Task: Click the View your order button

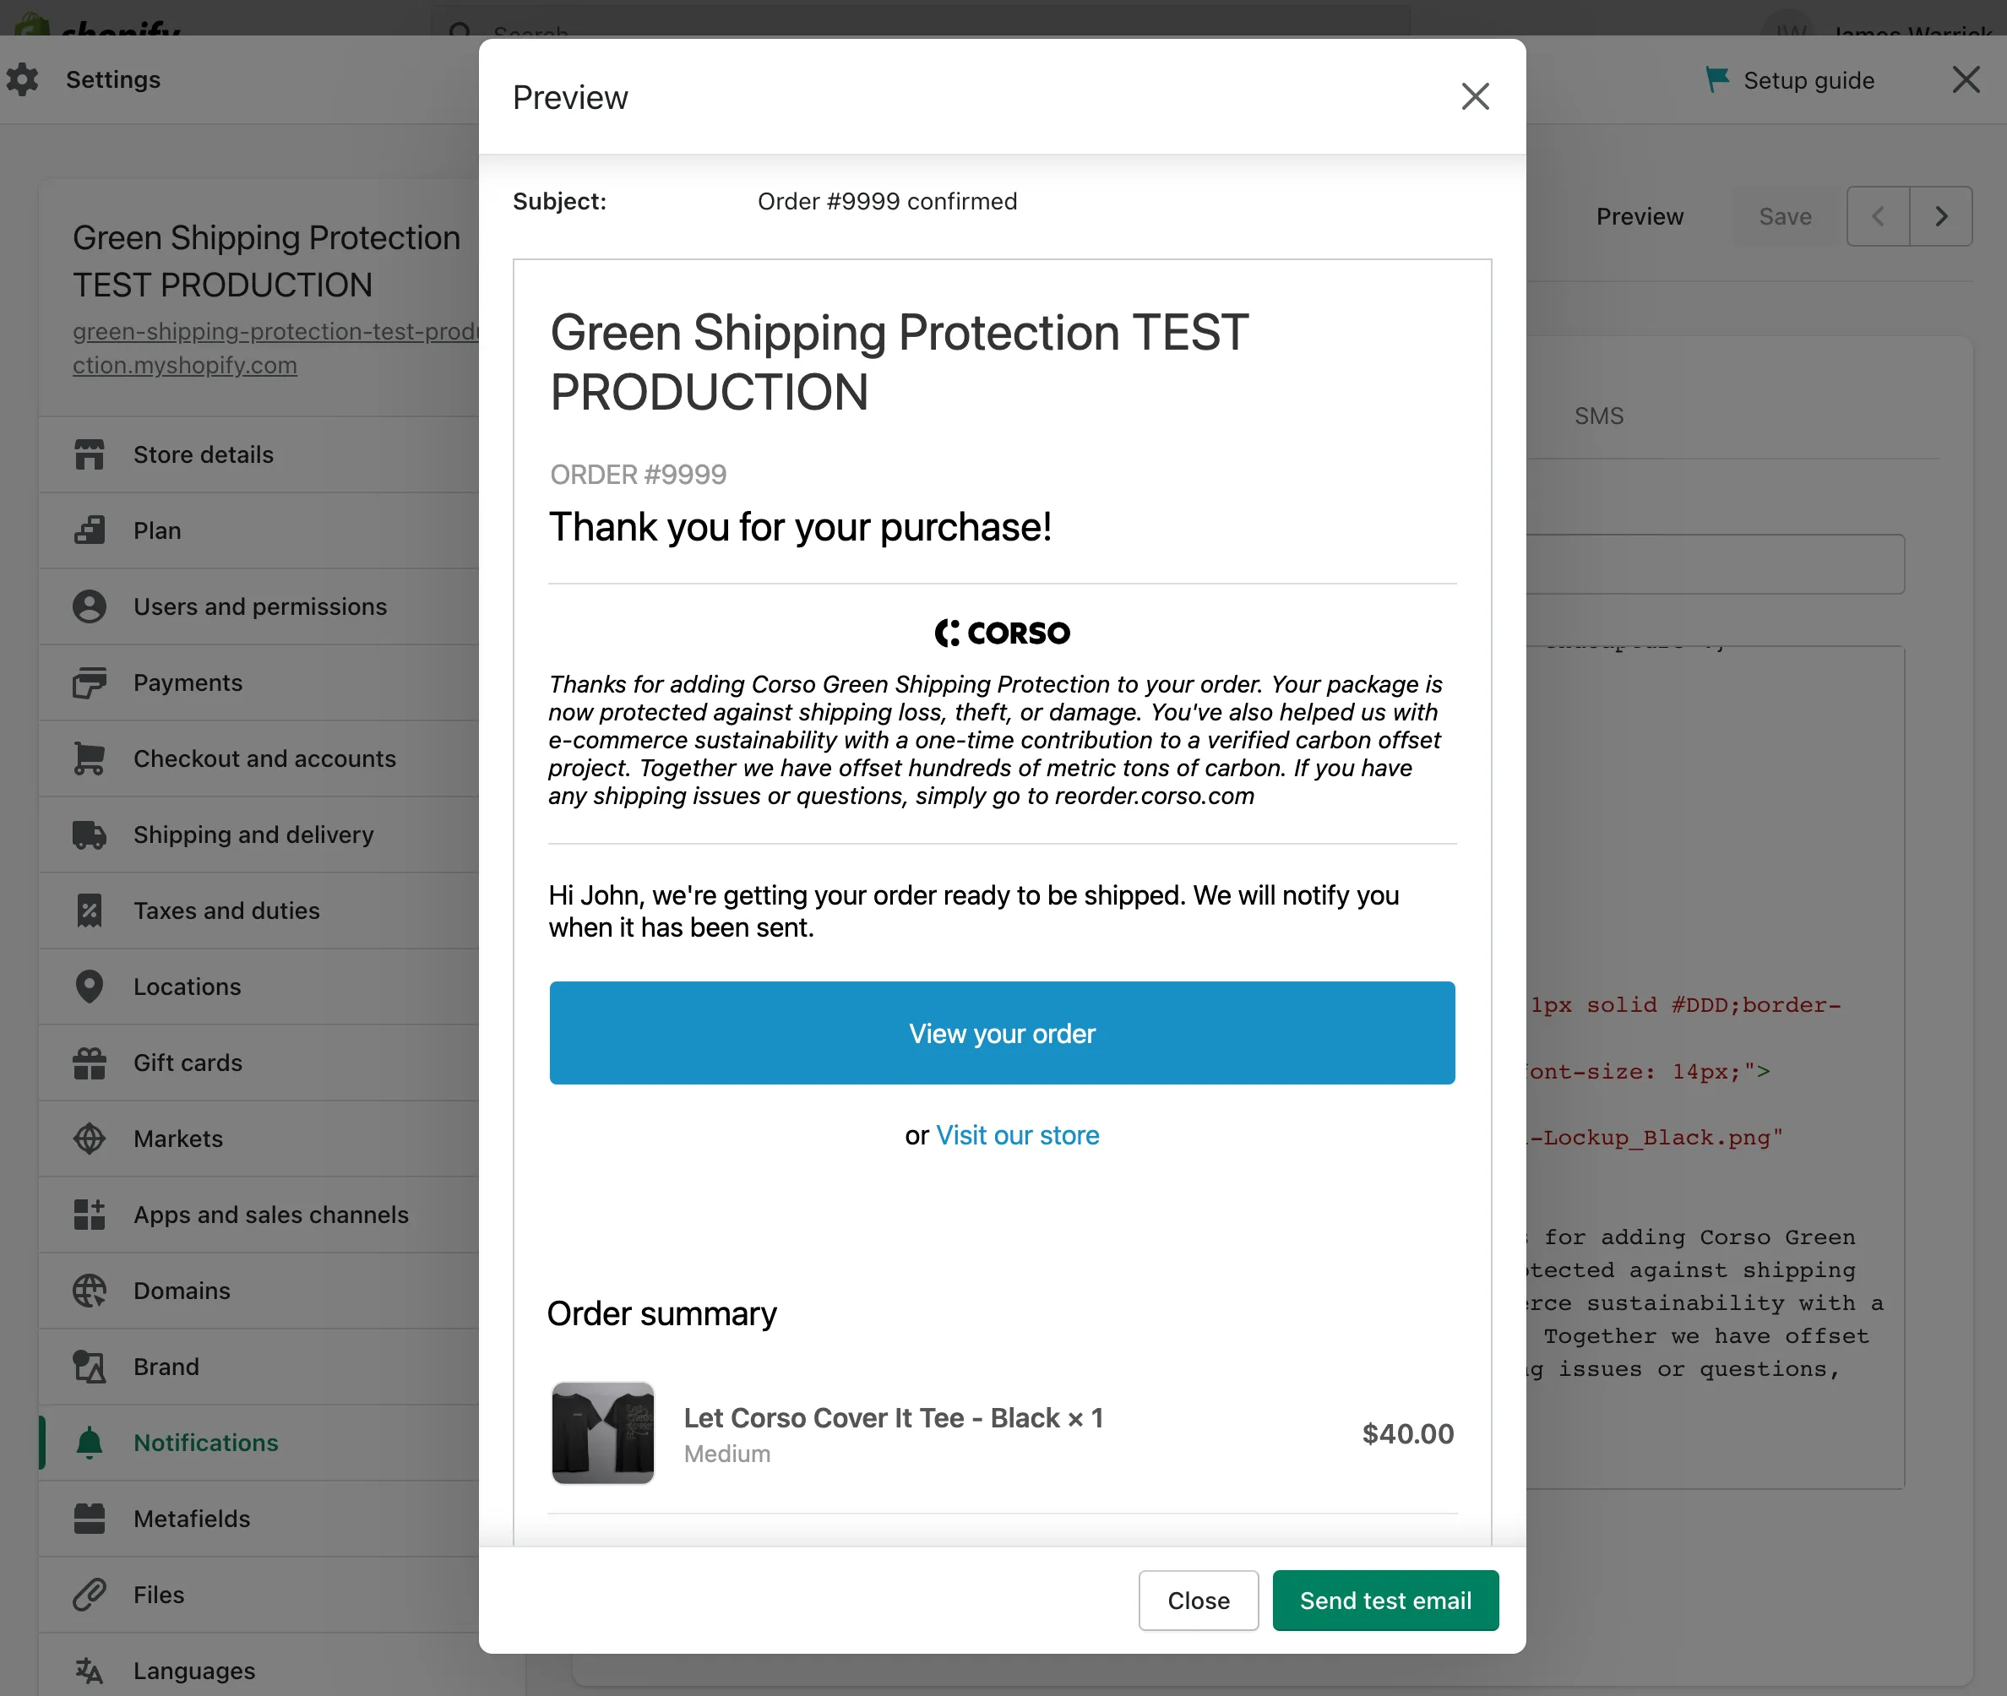Action: [1001, 1033]
